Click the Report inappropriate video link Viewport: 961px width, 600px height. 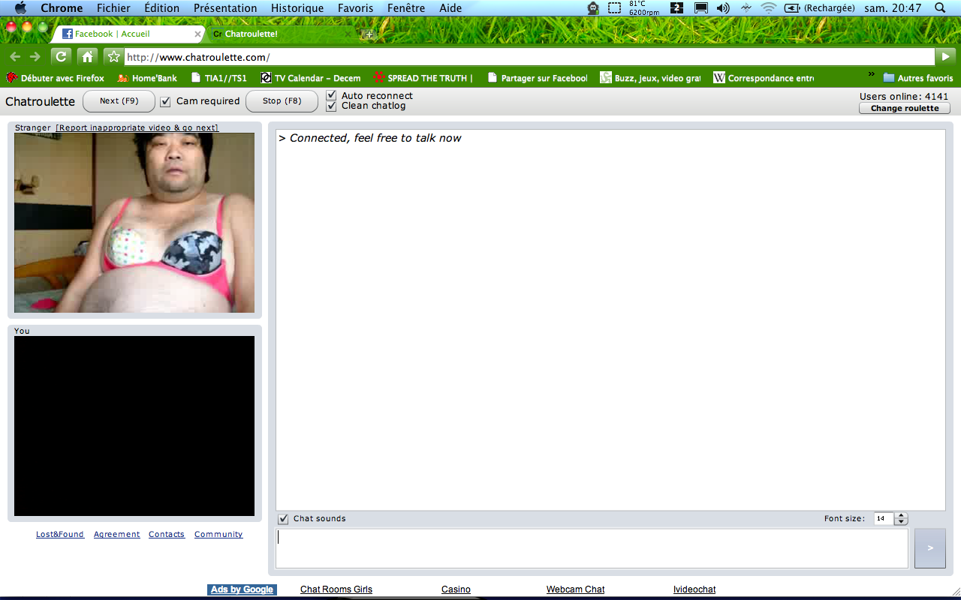point(137,127)
